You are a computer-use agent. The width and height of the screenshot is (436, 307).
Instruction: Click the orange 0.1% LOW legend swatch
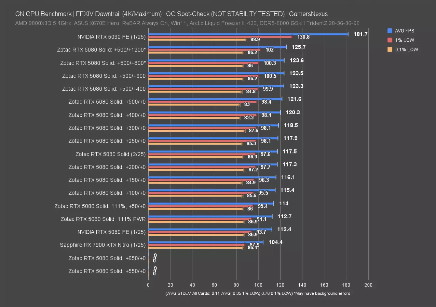(x=390, y=49)
